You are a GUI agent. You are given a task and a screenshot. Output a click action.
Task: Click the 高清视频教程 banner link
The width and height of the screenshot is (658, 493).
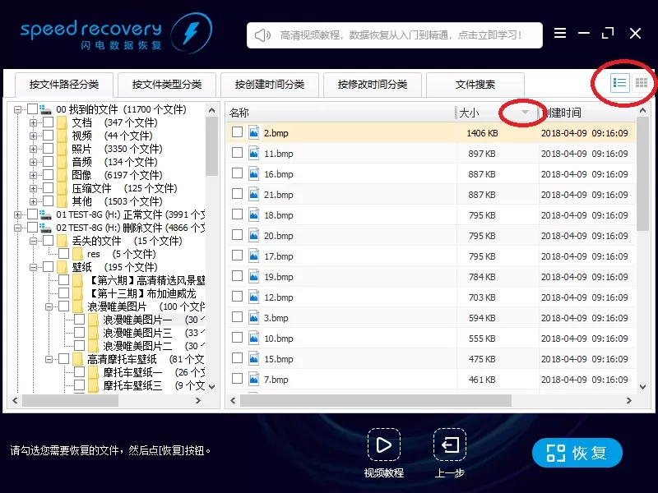(x=401, y=35)
